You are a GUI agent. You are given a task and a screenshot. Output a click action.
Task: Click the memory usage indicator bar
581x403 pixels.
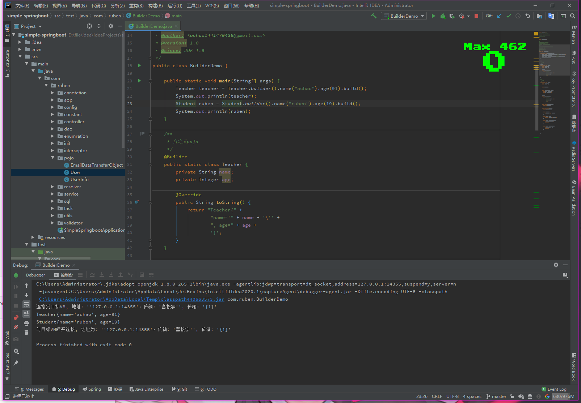[x=563, y=396]
